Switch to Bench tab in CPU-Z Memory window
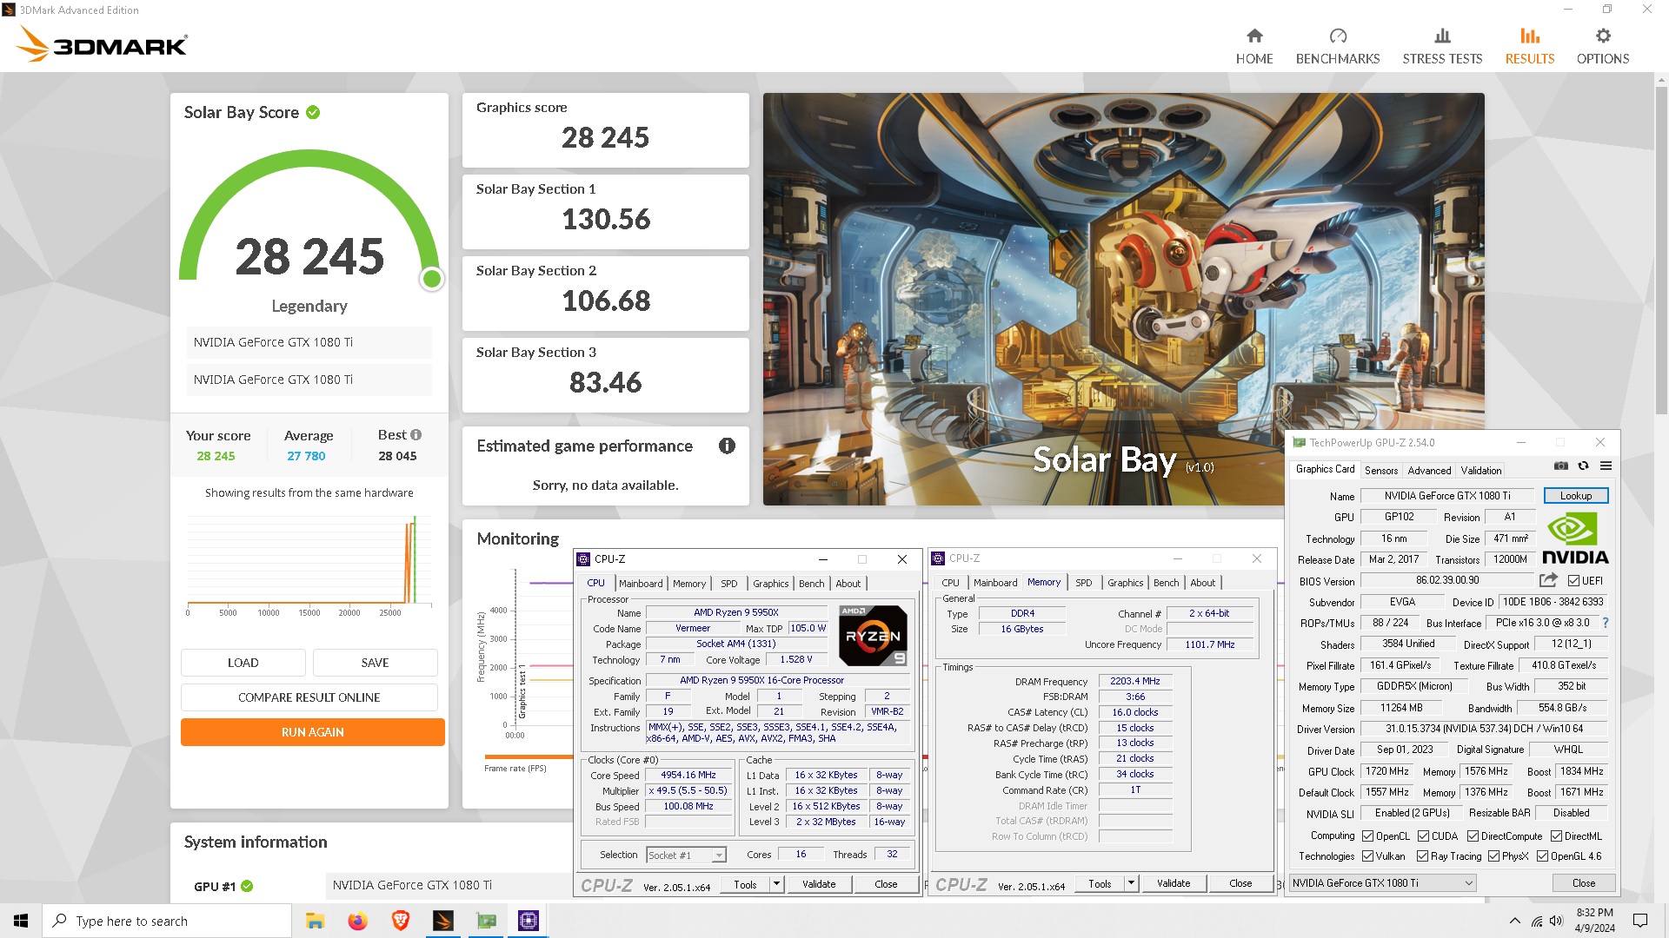This screenshot has width=1669, height=938. [x=1167, y=583]
